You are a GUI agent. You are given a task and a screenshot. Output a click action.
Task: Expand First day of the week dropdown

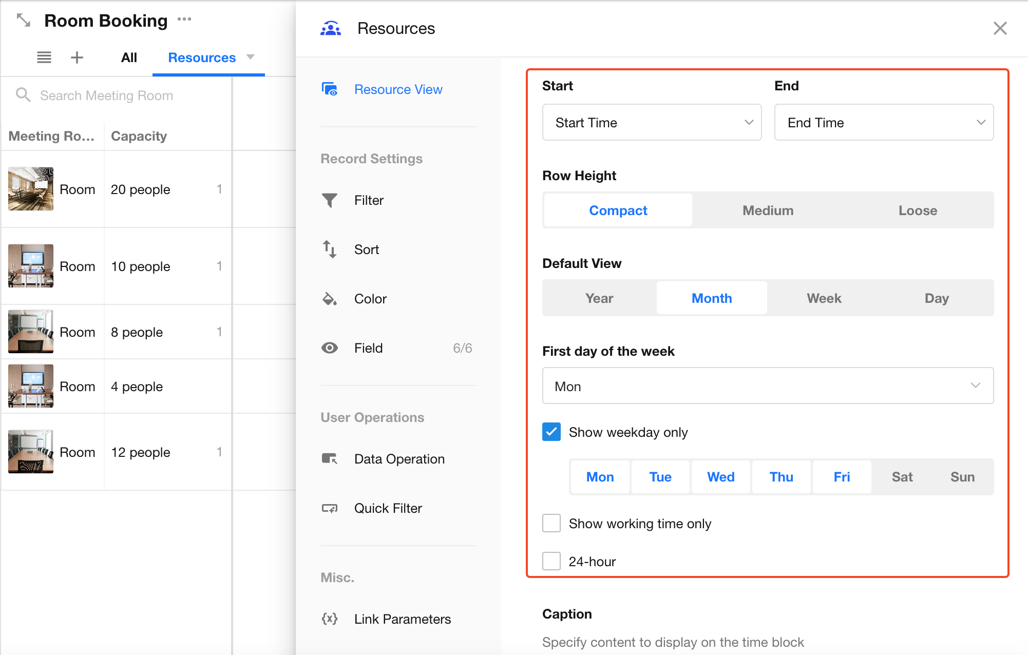pos(768,386)
